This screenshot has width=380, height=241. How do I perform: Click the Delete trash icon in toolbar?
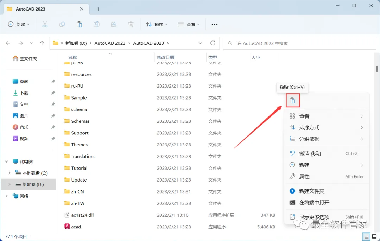pos(131,24)
